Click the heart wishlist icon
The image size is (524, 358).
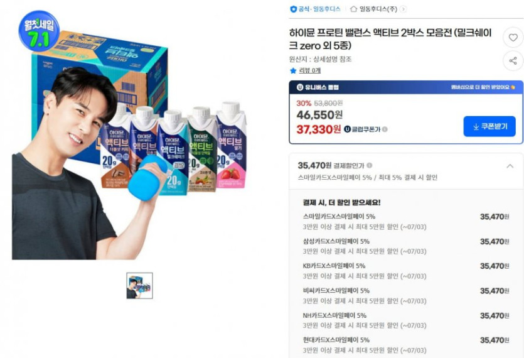[x=513, y=38]
